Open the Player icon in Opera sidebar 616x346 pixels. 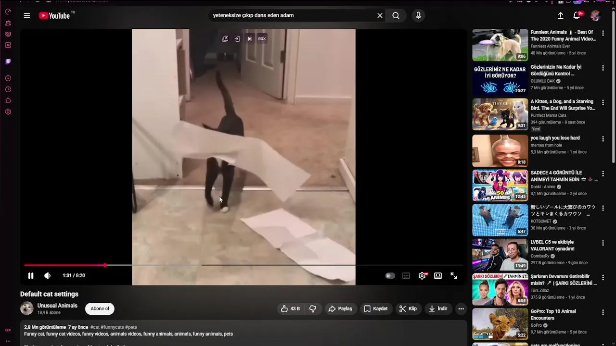click(x=8, y=78)
